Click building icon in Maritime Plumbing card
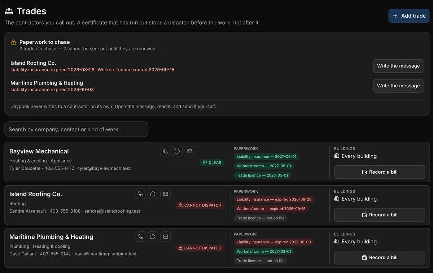 pyautogui.click(x=337, y=241)
